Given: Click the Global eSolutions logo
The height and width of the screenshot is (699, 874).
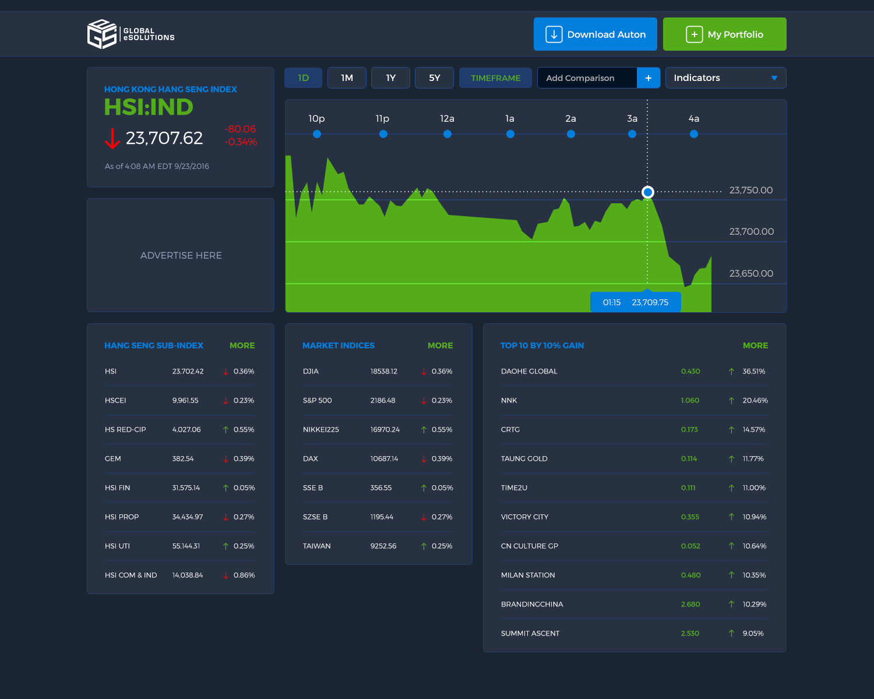Looking at the screenshot, I should 131,34.
